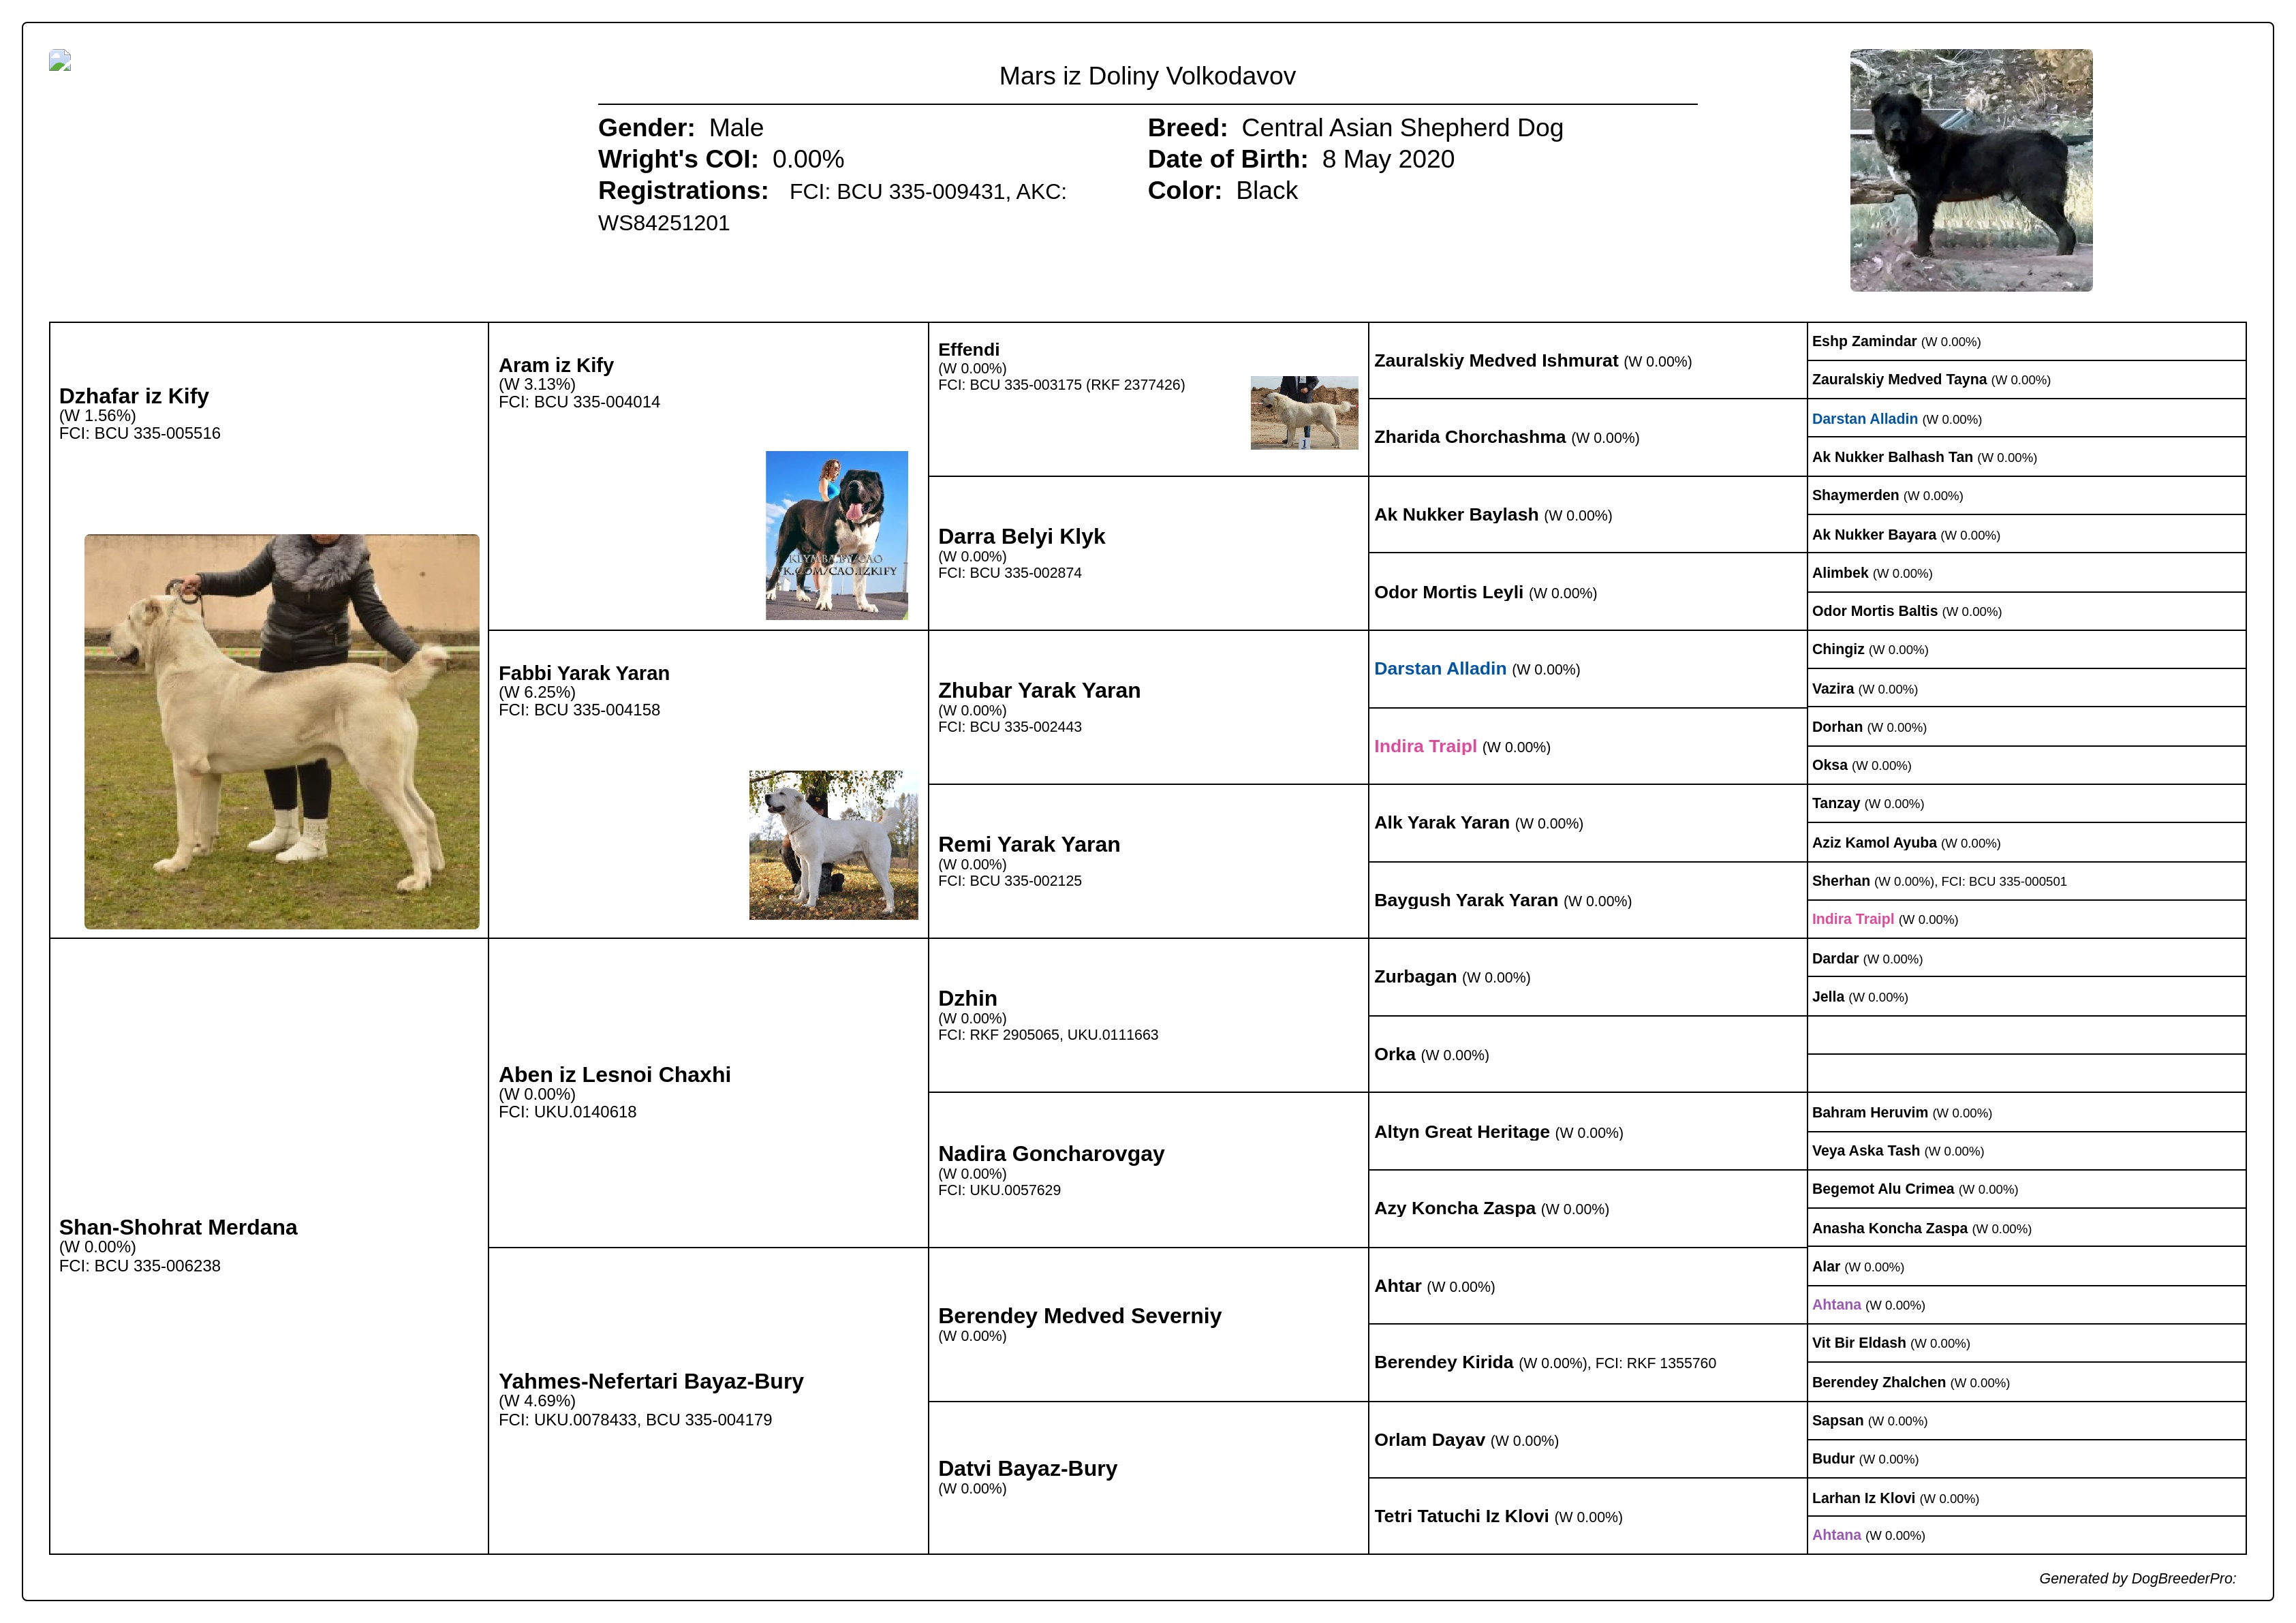The width and height of the screenshot is (2296, 1623).
Task: Open Fabbi Yarak Yaran's white dog photo
Action: [x=832, y=844]
